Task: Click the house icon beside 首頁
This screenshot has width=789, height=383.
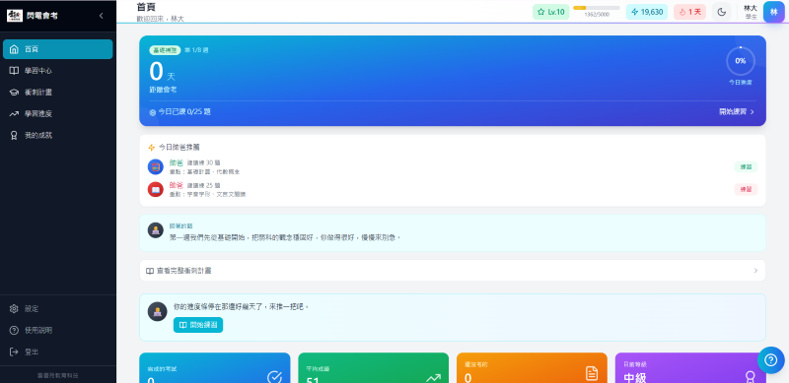Action: point(14,49)
